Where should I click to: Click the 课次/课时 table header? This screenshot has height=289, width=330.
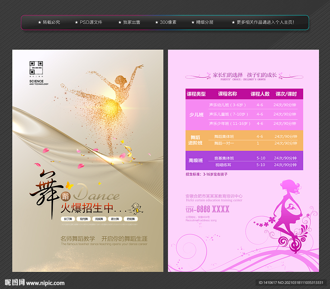[286, 94]
